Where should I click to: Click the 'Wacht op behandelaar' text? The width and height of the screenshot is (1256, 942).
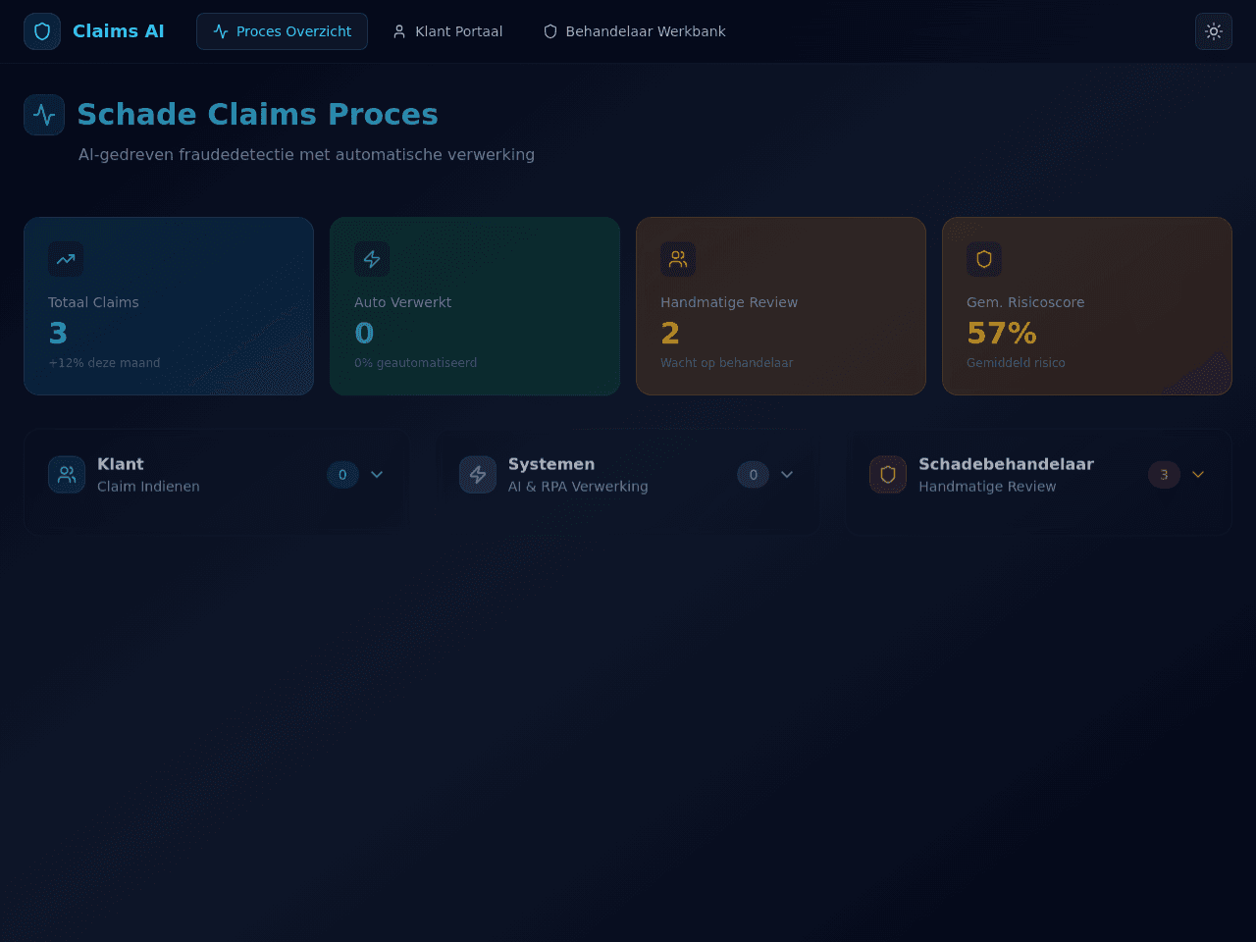point(727,363)
